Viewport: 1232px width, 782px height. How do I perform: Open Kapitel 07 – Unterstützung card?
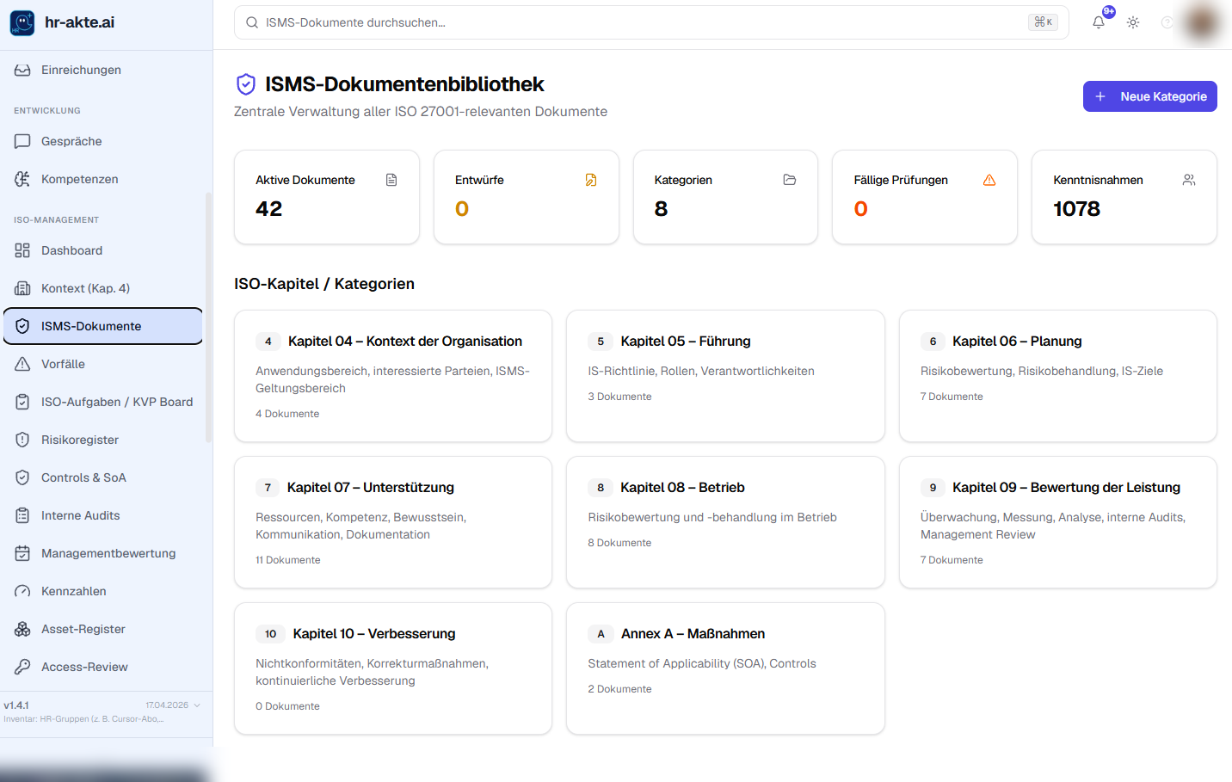pos(393,522)
